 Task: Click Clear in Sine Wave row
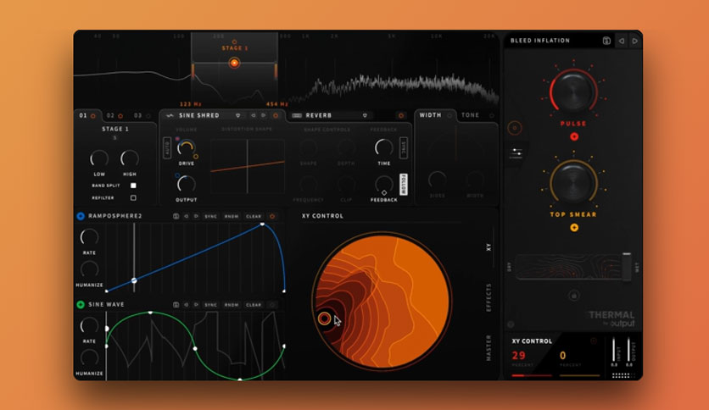coord(254,305)
